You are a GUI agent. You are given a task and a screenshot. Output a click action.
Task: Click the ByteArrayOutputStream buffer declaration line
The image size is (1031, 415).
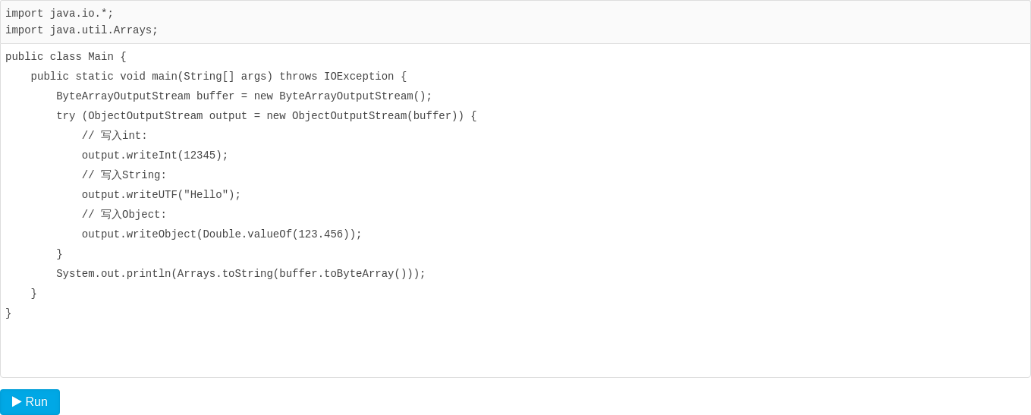244,96
